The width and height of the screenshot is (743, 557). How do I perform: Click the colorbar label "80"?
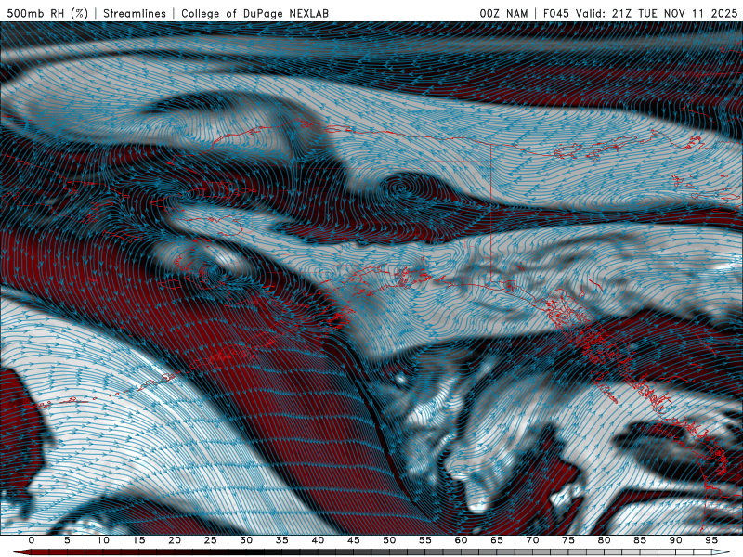604,540
